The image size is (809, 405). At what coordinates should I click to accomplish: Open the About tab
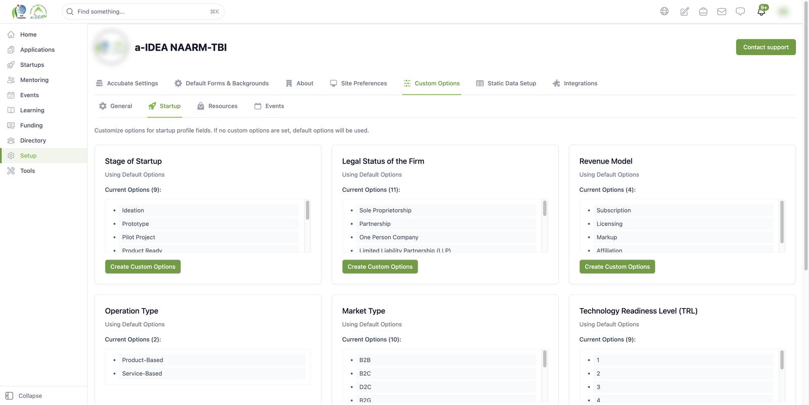click(299, 83)
